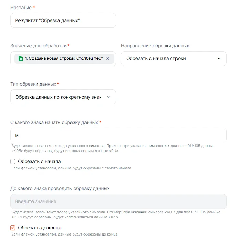This screenshot has width=236, height=241.
Task: Expand the "Тип обрезки данных" dropdown
Action: click(63, 97)
